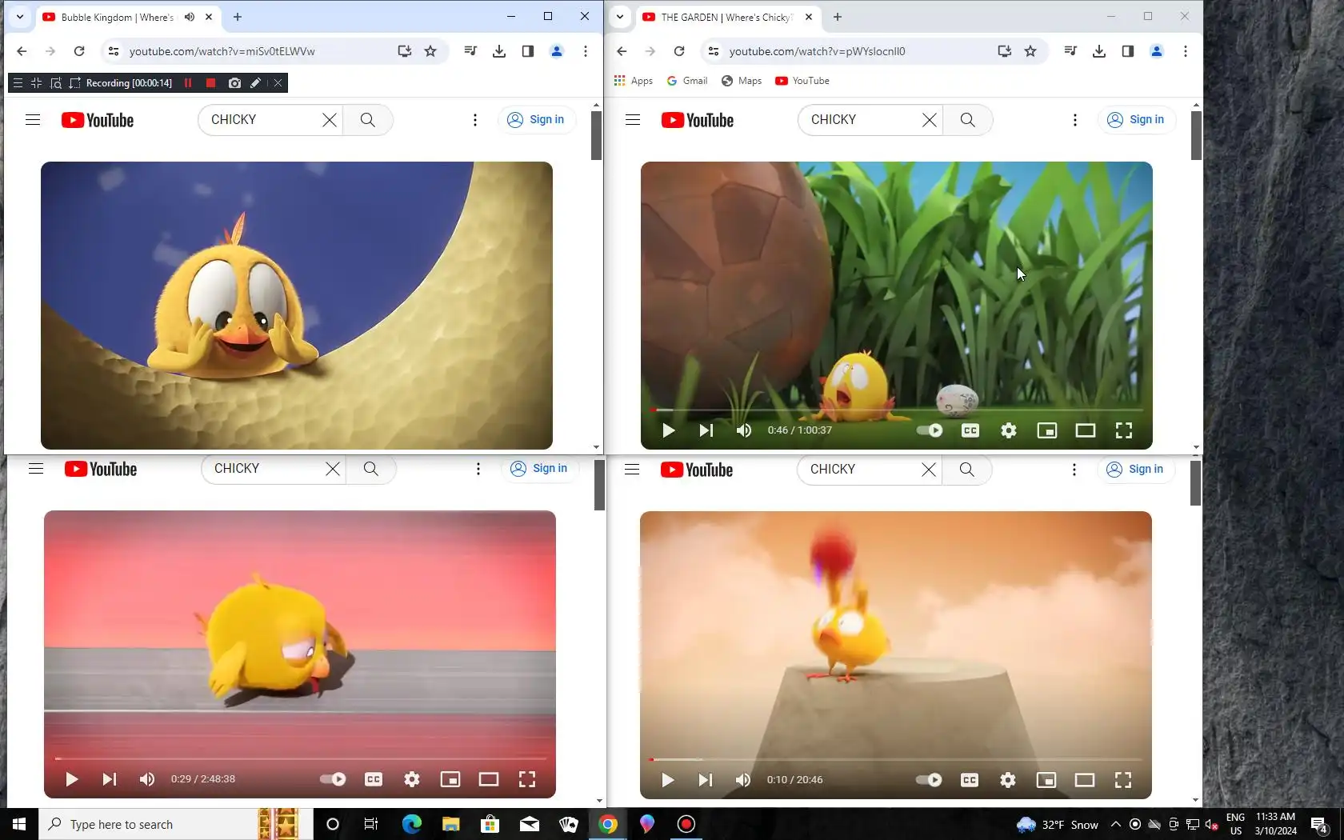This screenshot has width=1344, height=840.
Task: Show hidden icons in the system tray
Action: click(1116, 824)
